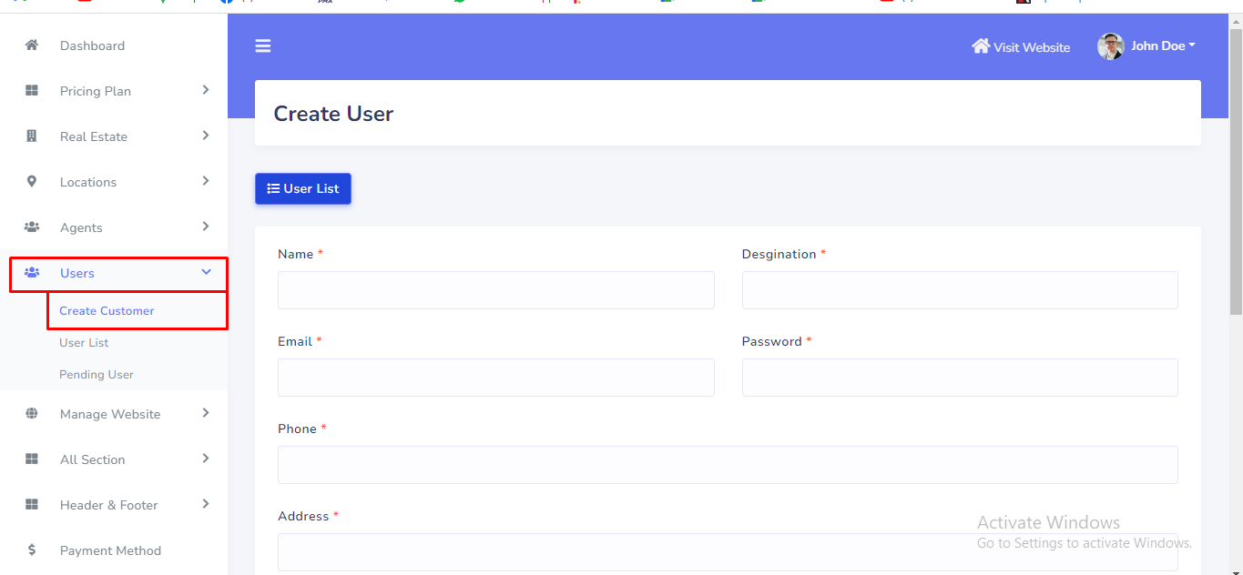Click the Real Estate building icon
This screenshot has width=1243, height=575.
pos(32,136)
